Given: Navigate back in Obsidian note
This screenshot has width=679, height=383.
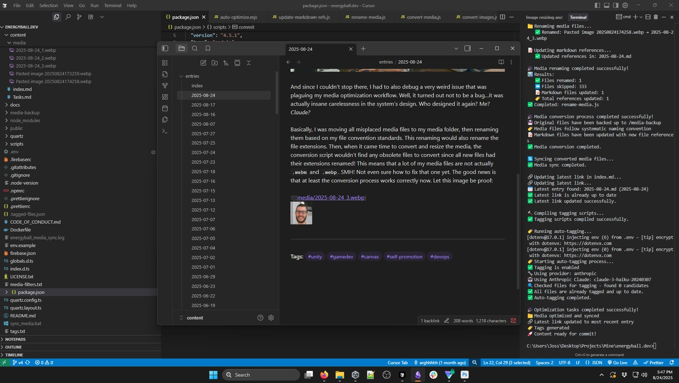Looking at the screenshot, I should tap(288, 62).
